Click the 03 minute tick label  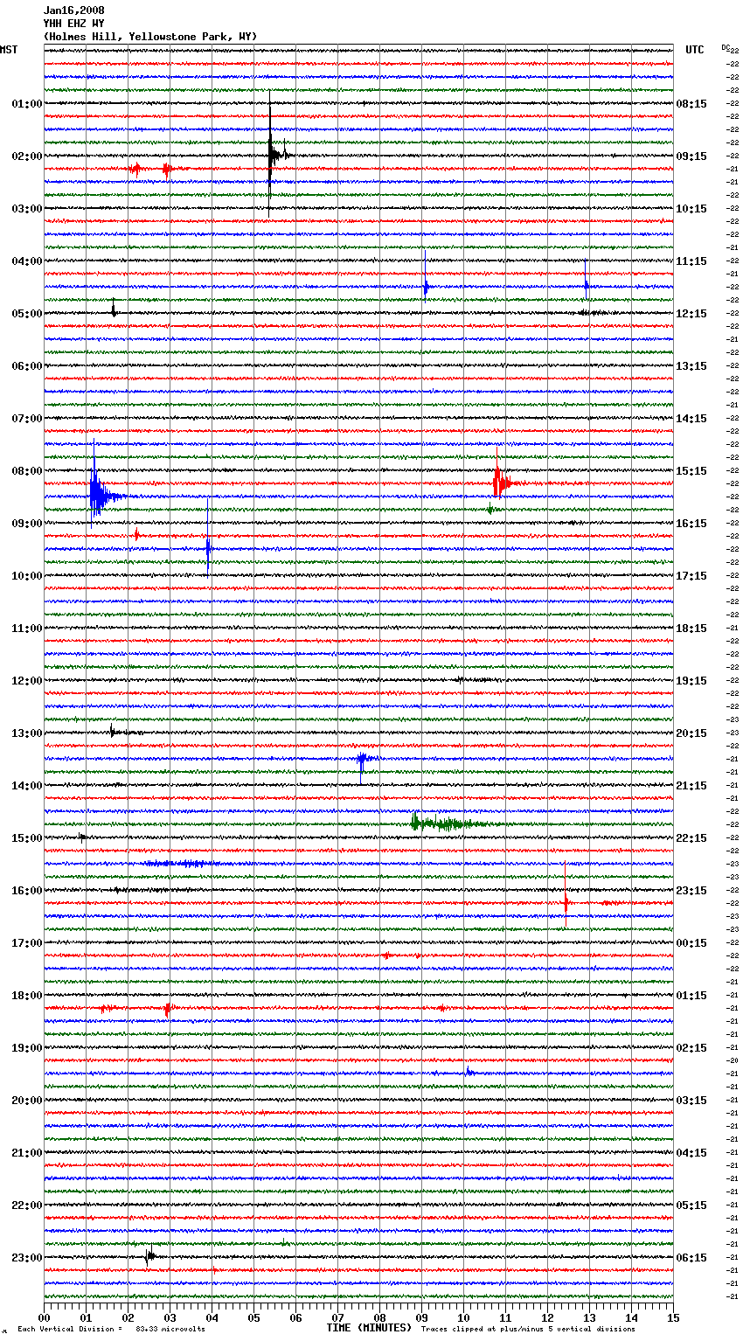tap(170, 1317)
